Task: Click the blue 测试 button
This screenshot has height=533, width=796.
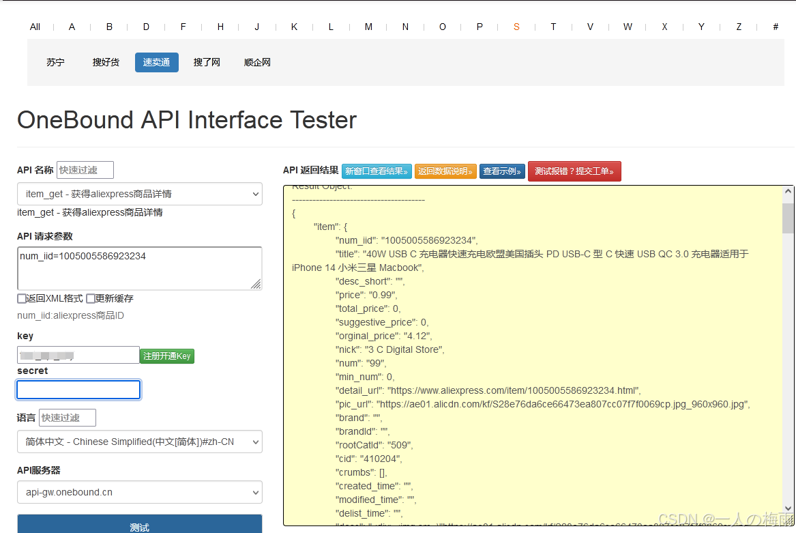Action: coord(140,525)
